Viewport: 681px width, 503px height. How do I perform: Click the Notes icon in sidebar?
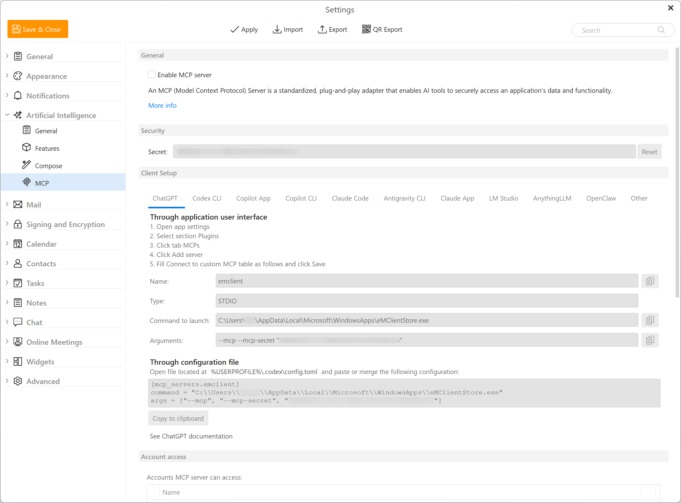click(18, 303)
